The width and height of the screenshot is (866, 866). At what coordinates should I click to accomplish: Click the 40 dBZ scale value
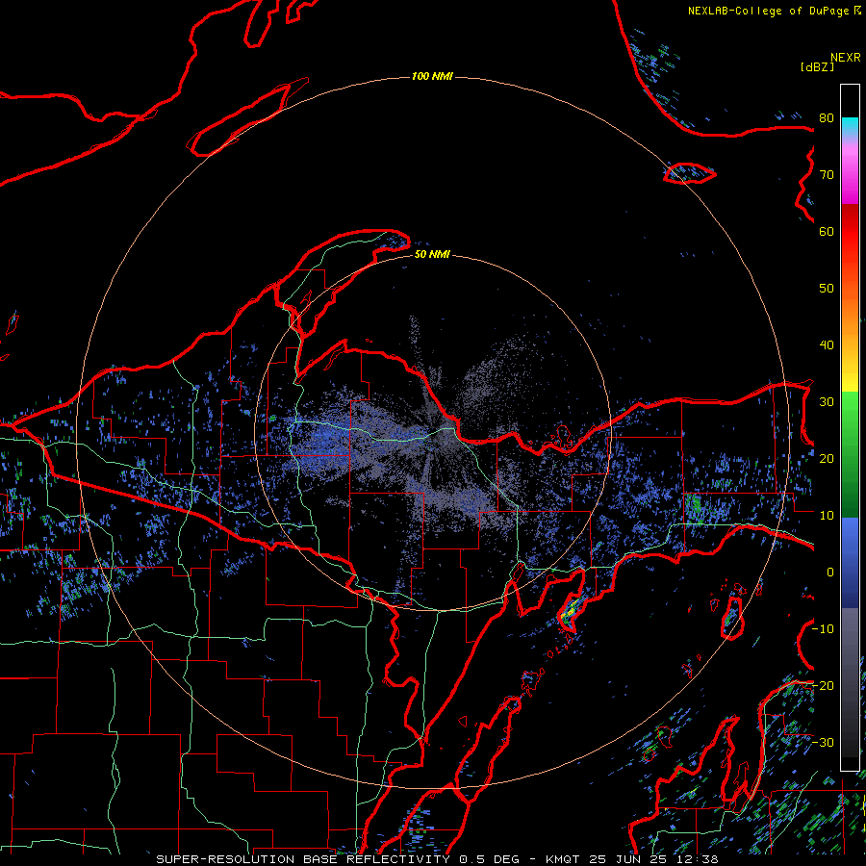click(x=827, y=345)
